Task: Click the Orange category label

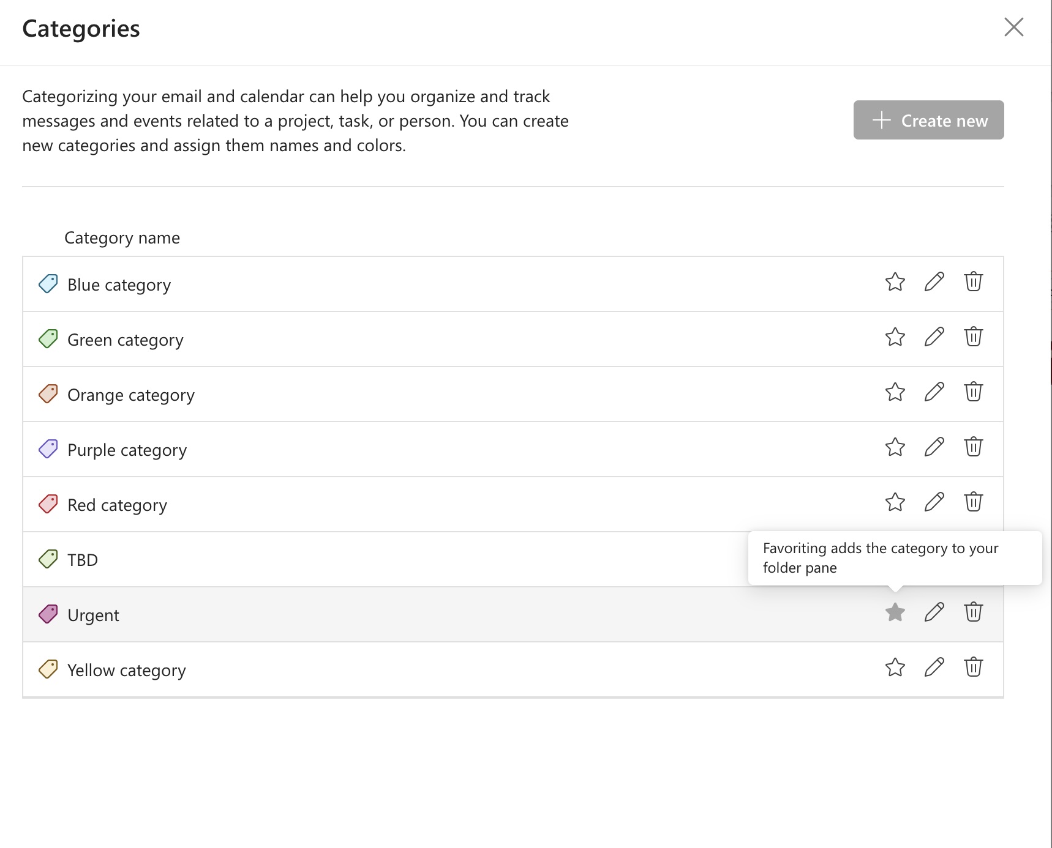Action: [131, 395]
